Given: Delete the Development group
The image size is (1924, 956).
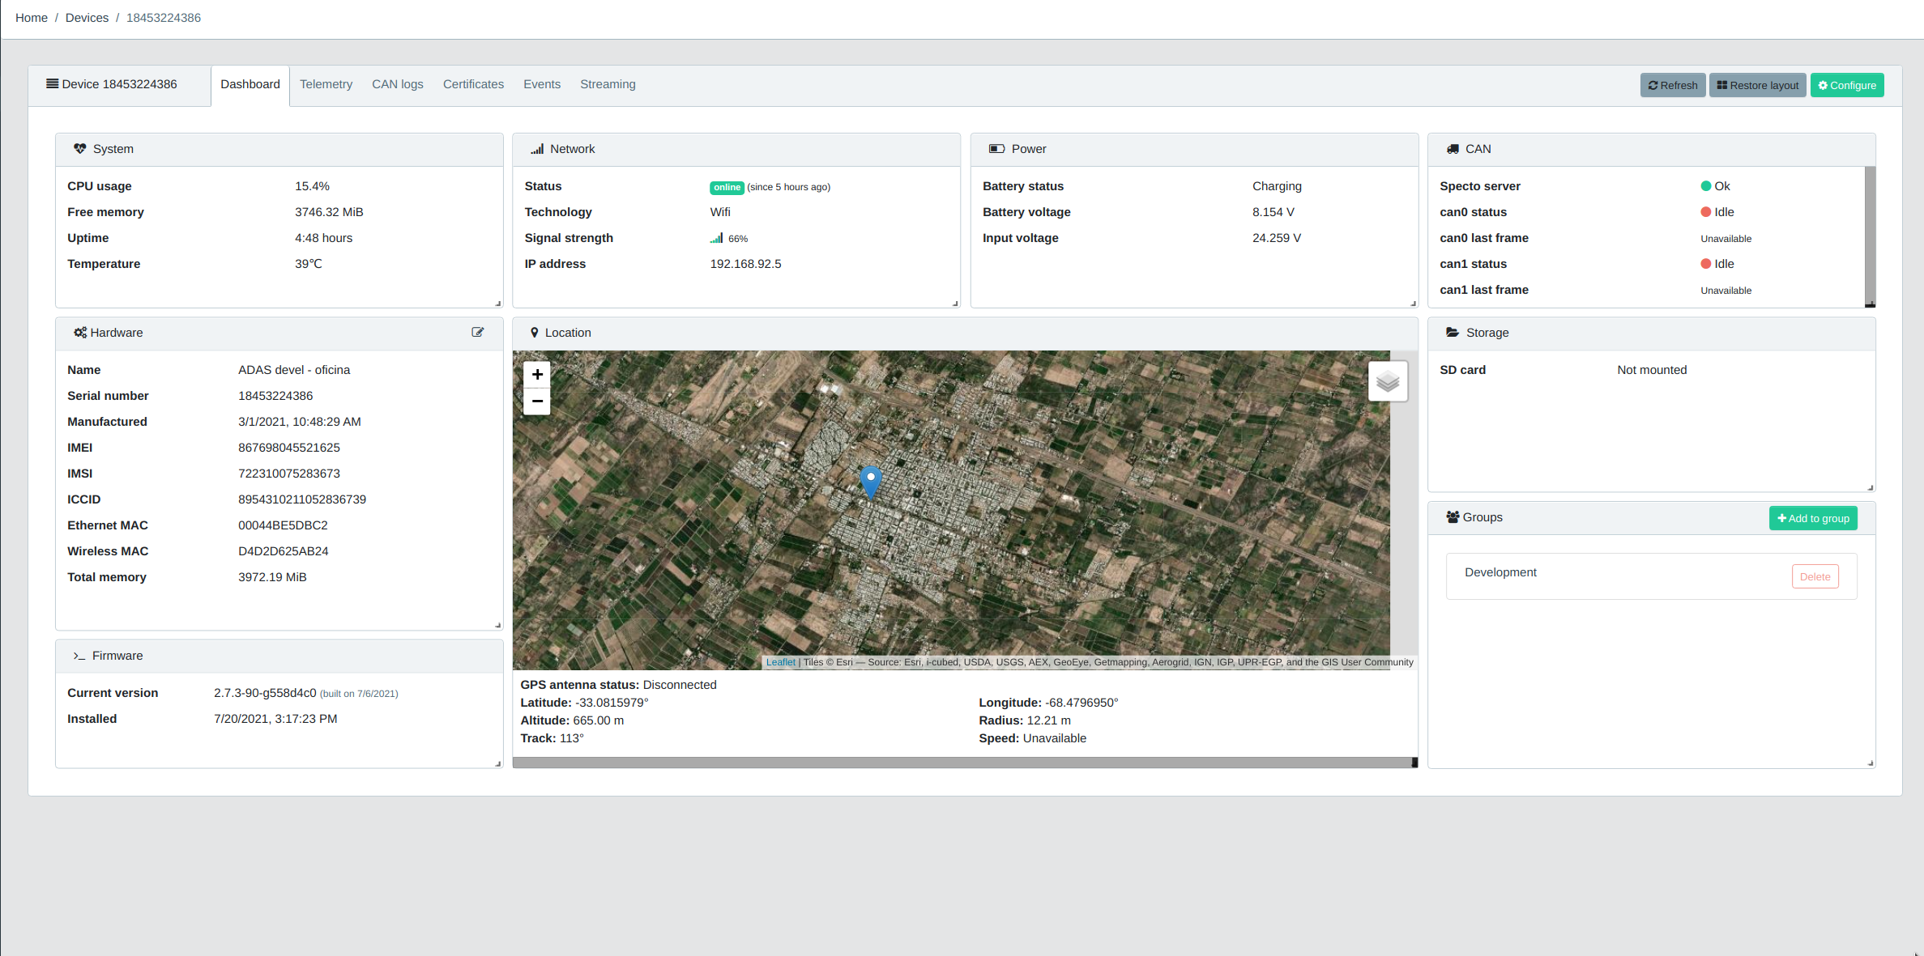Looking at the screenshot, I should point(1815,576).
